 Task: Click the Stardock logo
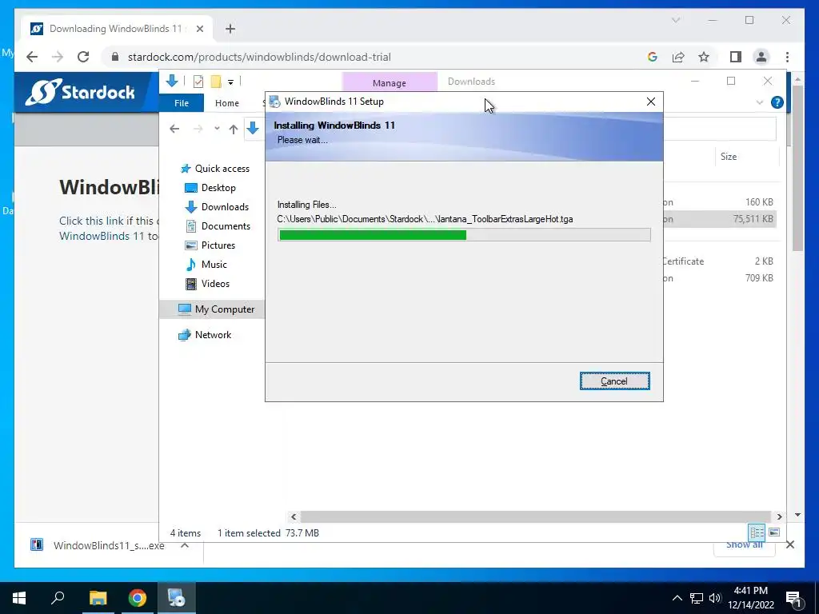click(x=80, y=92)
